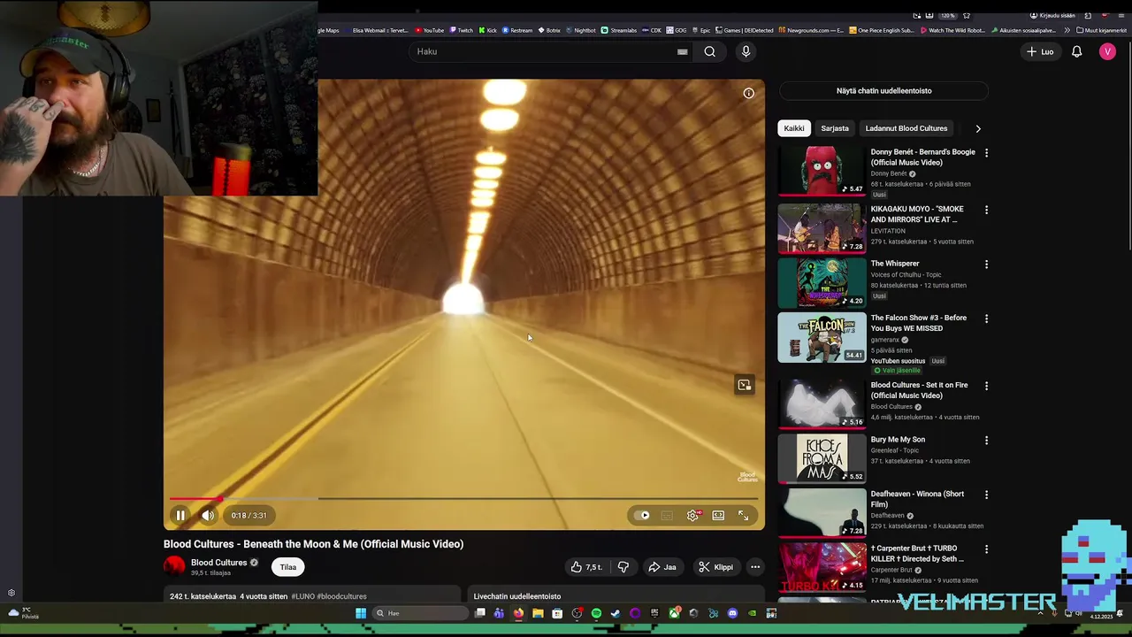Image resolution: width=1132 pixels, height=637 pixels.
Task: Open The Whisperer video title
Action: [894, 264]
